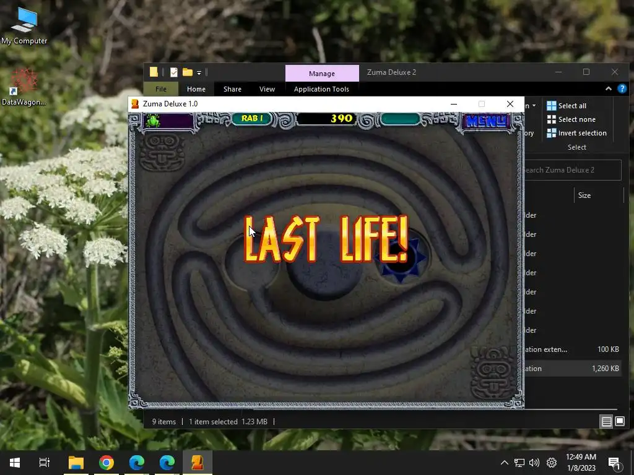Focus the Search Zuma Deluxe 2 box

[x=573, y=170]
